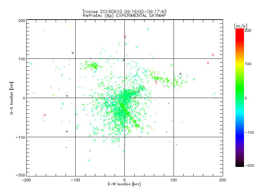
Task: Click the red X marker at 170 km east, 88 km north
Action: [x=208, y=63]
